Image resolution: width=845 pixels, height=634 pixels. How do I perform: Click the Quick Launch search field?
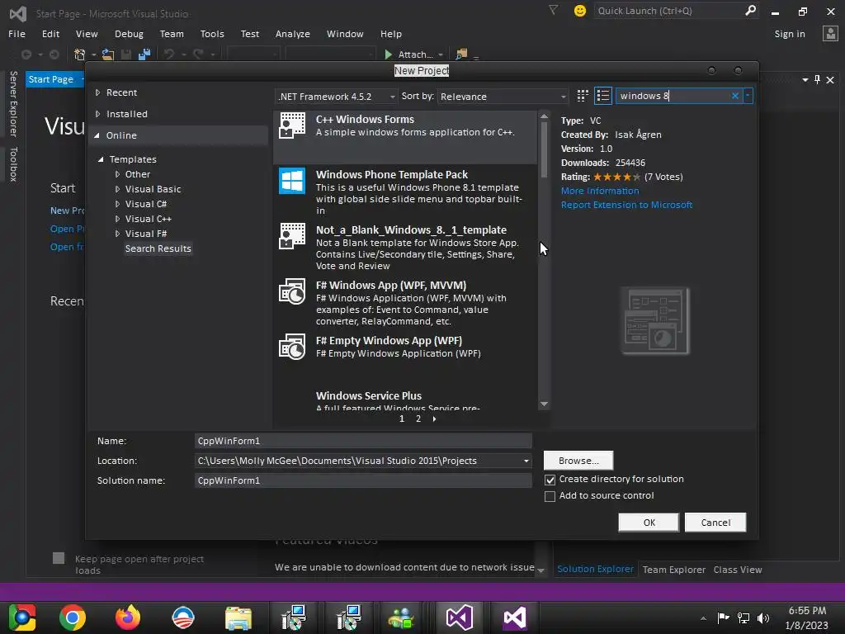tap(668, 11)
